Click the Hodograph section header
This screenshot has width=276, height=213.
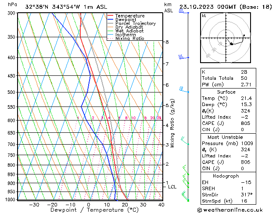click(x=226, y=176)
